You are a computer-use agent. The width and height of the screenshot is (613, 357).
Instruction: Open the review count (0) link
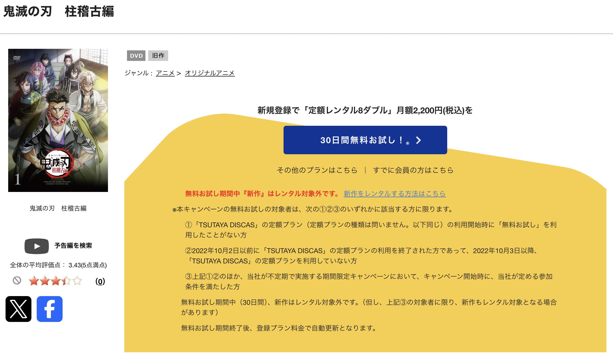tap(100, 281)
